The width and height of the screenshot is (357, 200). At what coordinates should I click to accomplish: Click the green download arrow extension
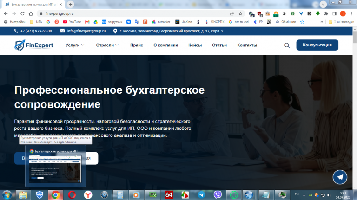point(317,13)
